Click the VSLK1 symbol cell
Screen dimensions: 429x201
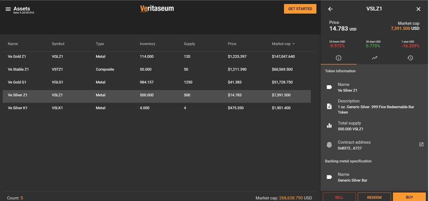(x=57, y=108)
